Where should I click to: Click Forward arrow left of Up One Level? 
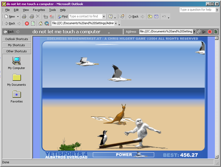(143, 16)
